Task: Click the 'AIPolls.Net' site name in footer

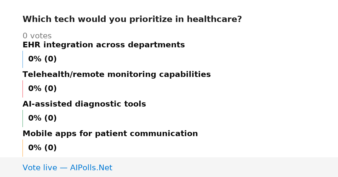Action: 91,168
